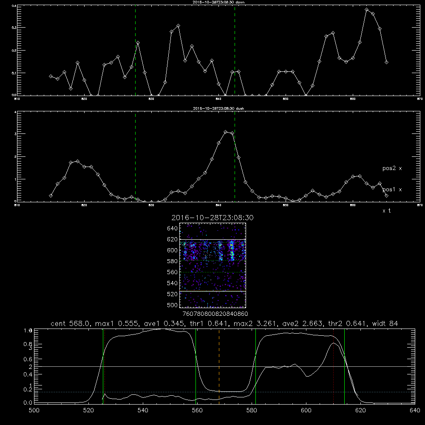Click the '540' x-axis label of the bottom plot

(143, 410)
